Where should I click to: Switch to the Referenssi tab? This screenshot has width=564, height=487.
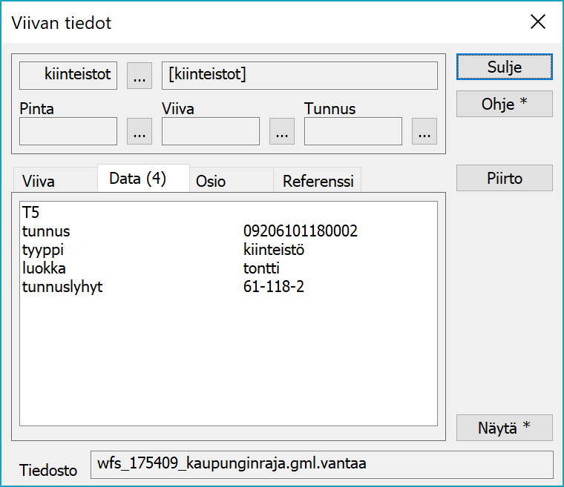[318, 182]
